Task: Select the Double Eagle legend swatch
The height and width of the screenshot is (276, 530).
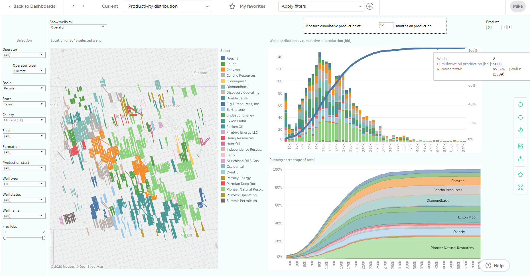Action: pyautogui.click(x=223, y=98)
